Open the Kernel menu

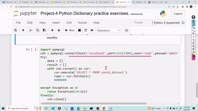83,23
